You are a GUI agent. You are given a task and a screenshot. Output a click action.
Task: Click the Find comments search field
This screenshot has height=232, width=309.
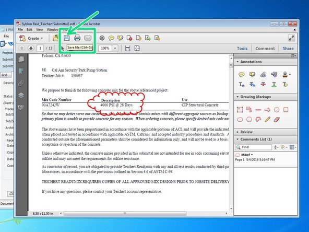click(x=254, y=147)
